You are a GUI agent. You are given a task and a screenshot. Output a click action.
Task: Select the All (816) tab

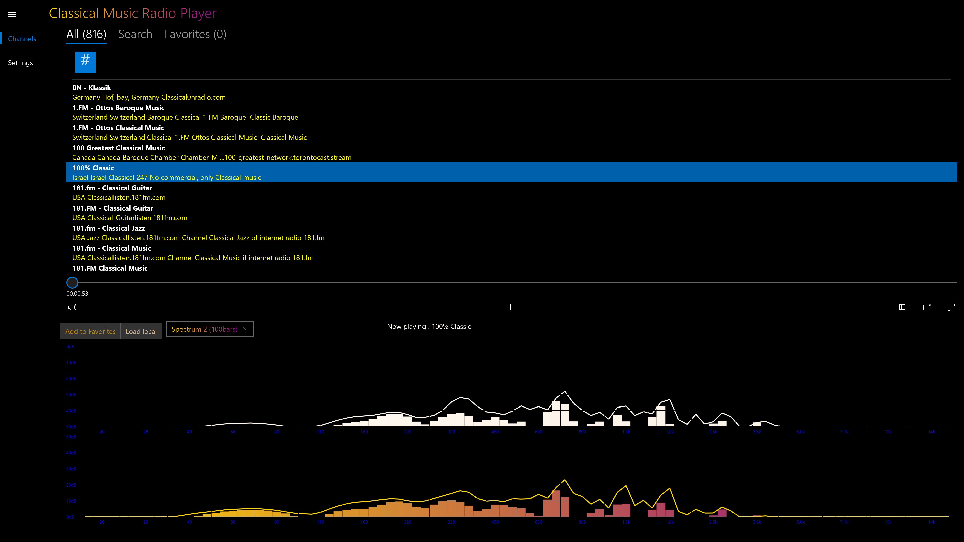pyautogui.click(x=86, y=34)
